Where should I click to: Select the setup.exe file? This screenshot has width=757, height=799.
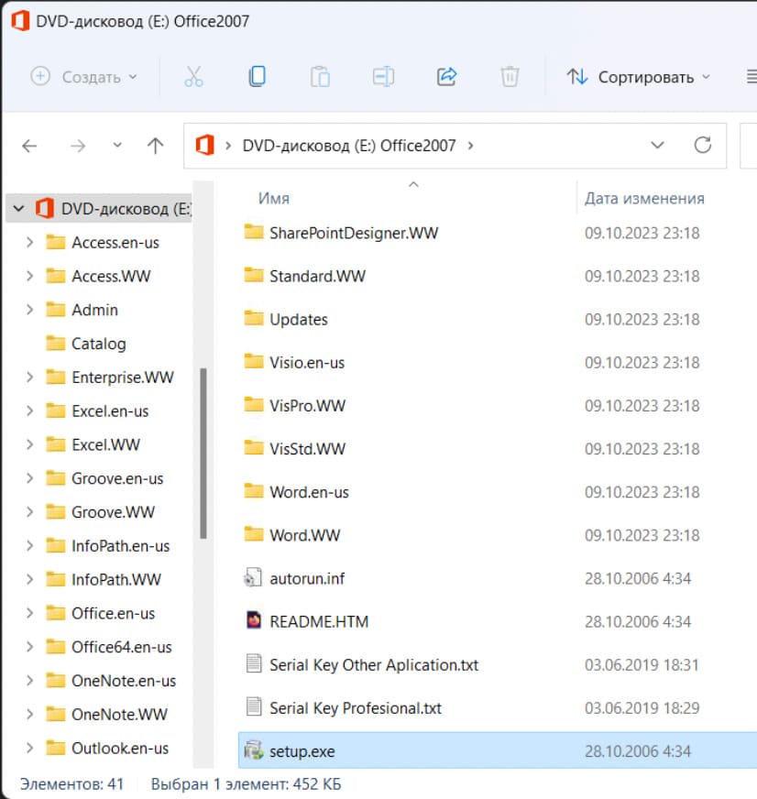302,751
